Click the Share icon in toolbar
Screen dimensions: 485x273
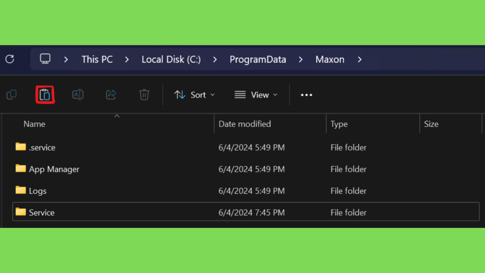pos(111,95)
